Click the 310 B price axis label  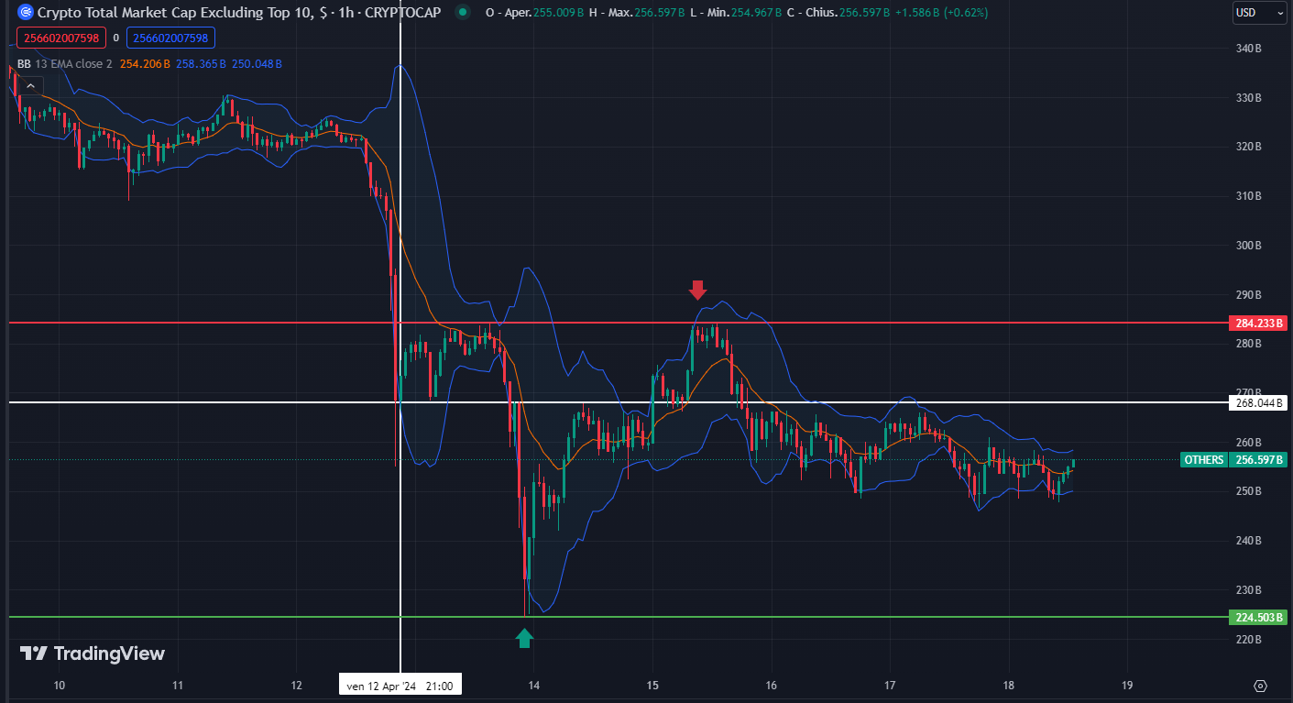(x=1248, y=196)
